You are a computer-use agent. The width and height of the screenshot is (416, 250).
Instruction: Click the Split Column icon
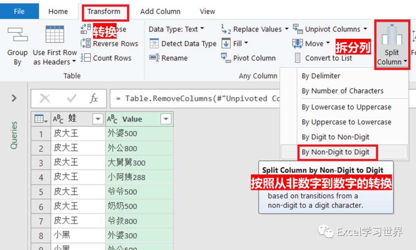(x=392, y=35)
